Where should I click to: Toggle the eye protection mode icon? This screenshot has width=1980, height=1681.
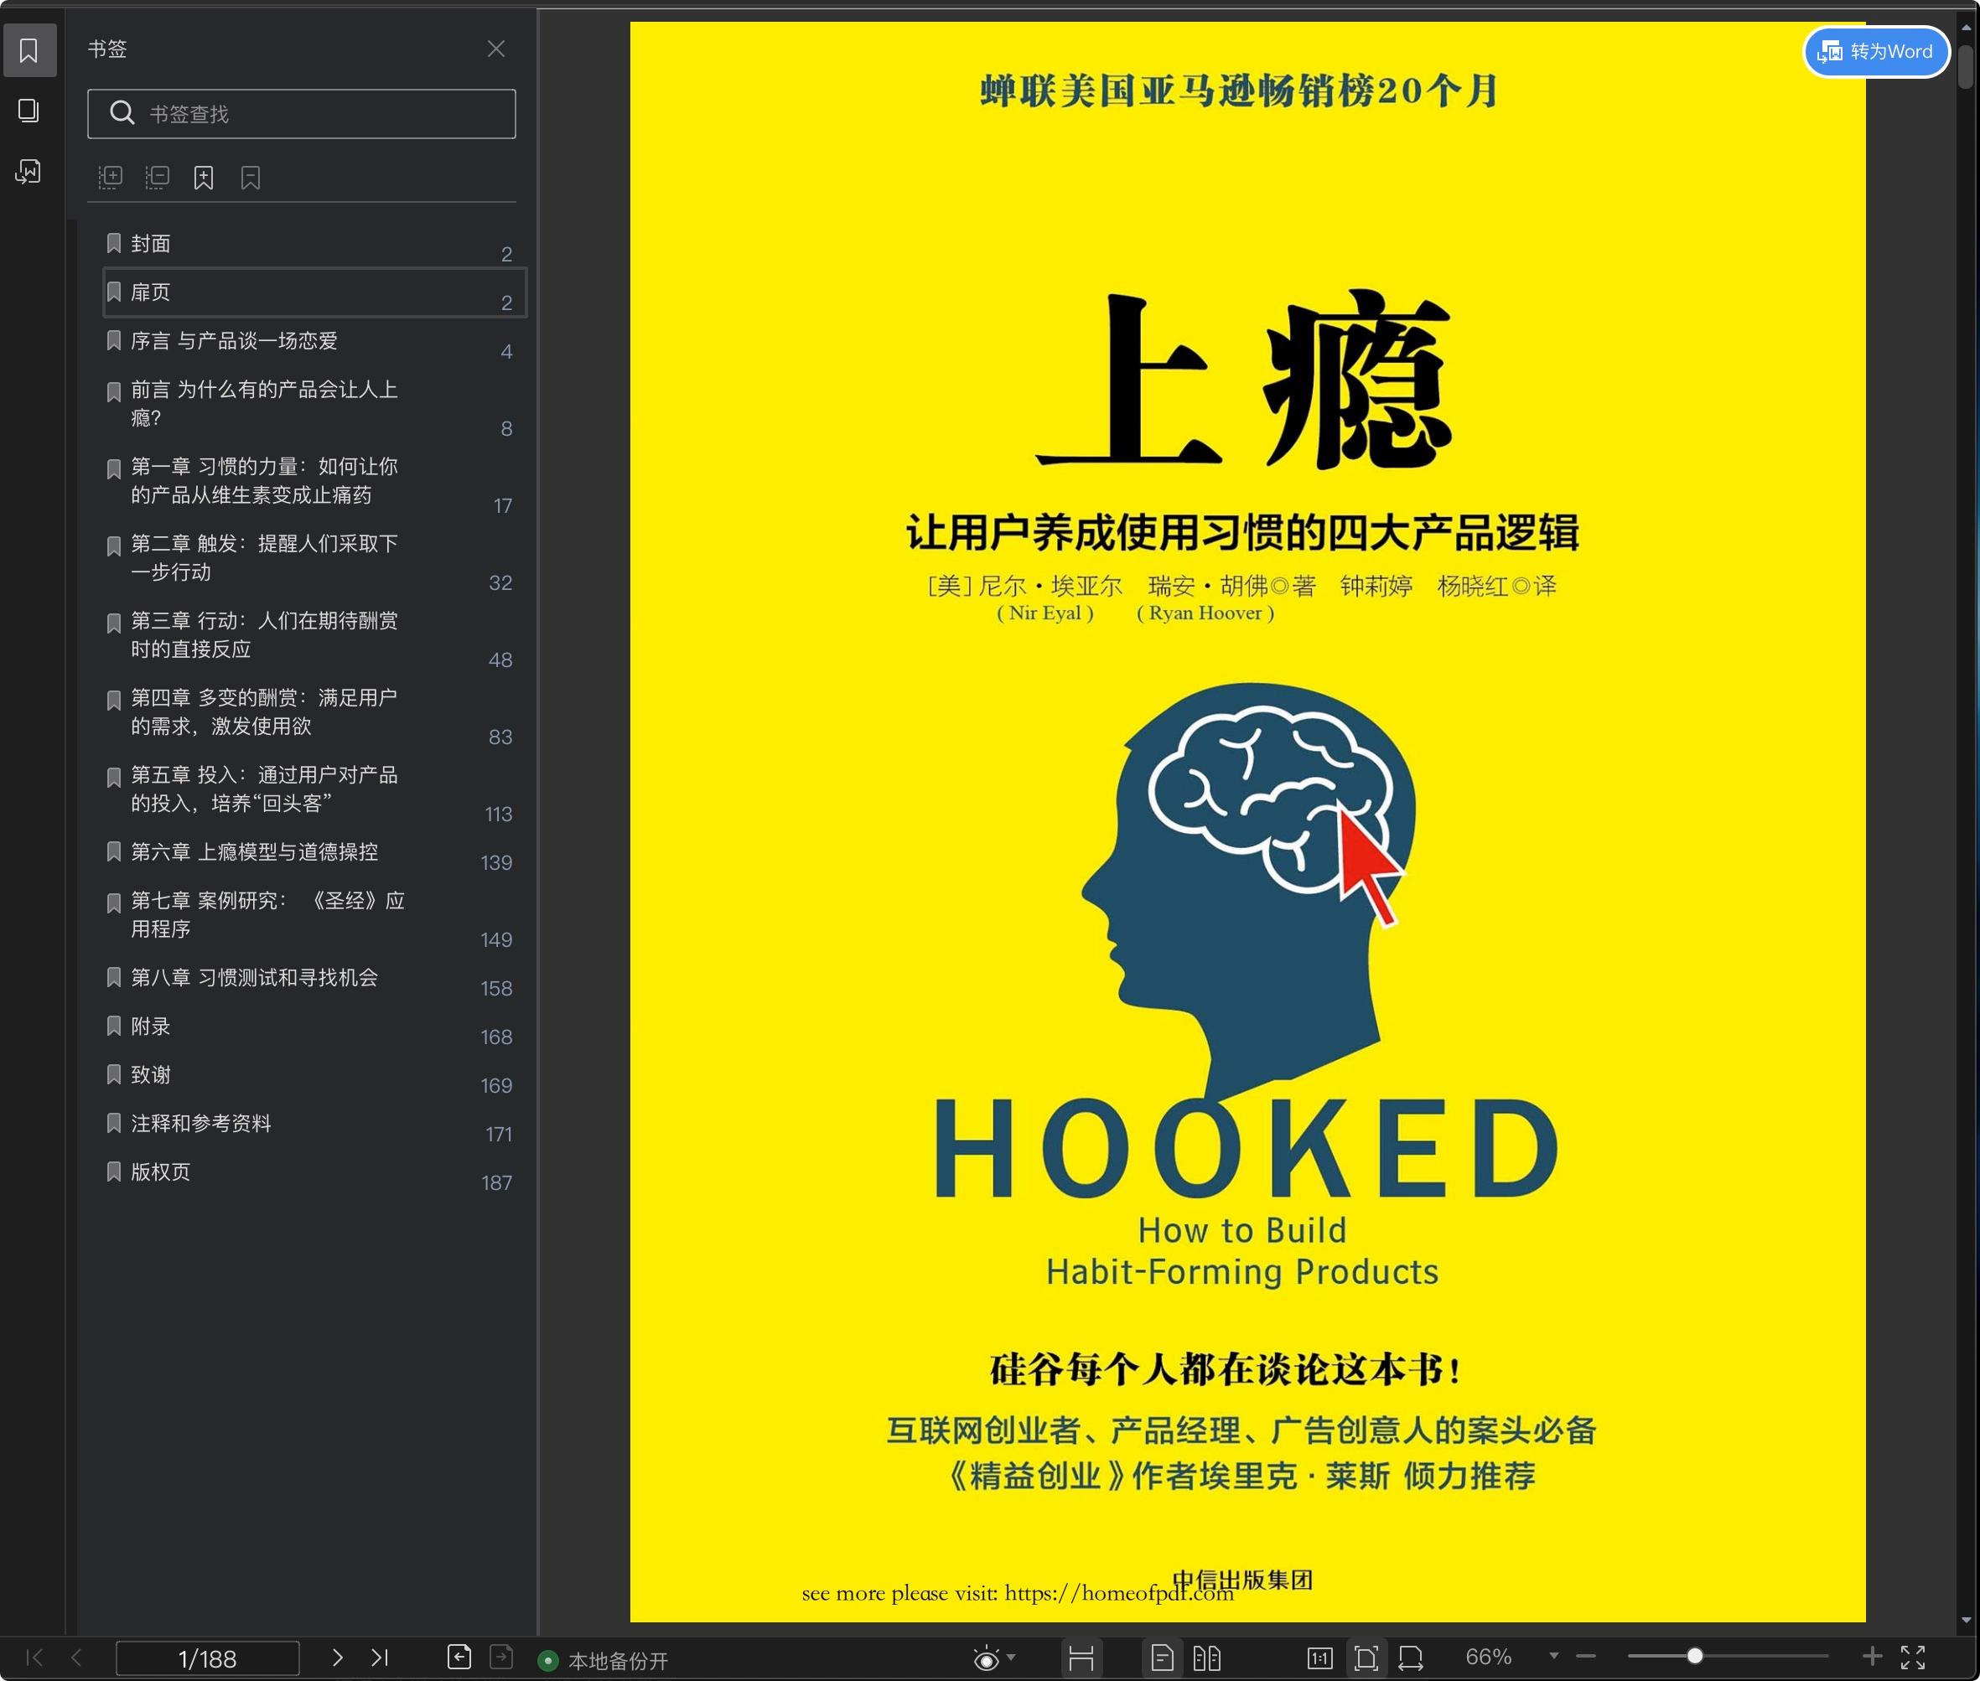coord(987,1658)
